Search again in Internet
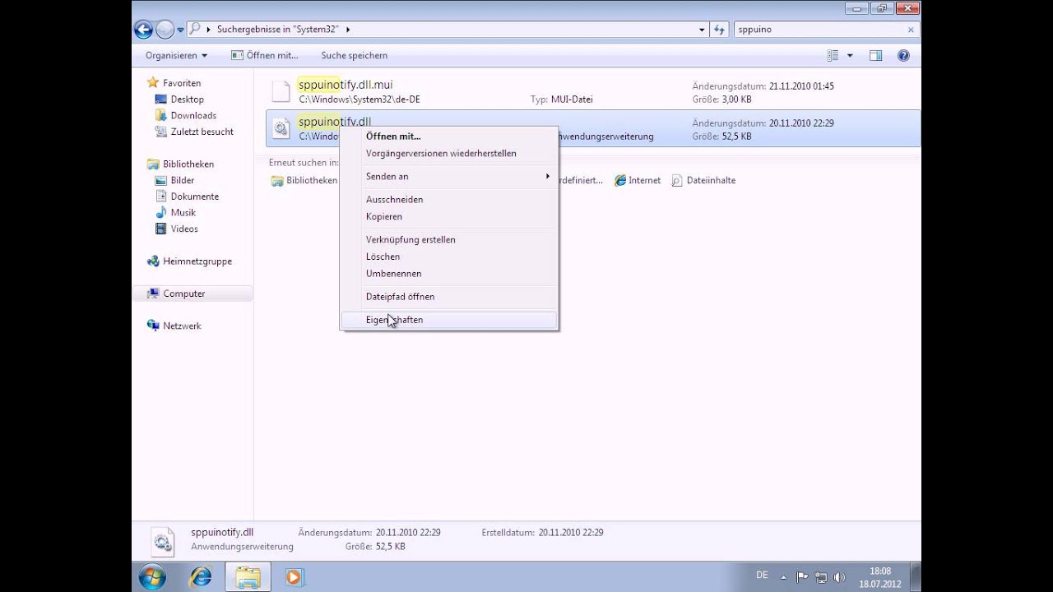The image size is (1053, 592). pos(638,180)
